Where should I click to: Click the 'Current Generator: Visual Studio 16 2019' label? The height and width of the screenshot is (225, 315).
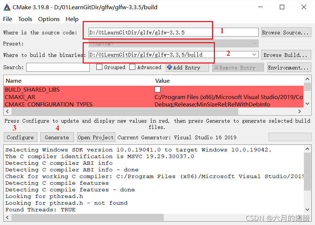[177, 137]
